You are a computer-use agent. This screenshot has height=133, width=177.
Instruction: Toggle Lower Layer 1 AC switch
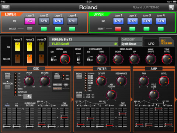(x=30, y=21)
